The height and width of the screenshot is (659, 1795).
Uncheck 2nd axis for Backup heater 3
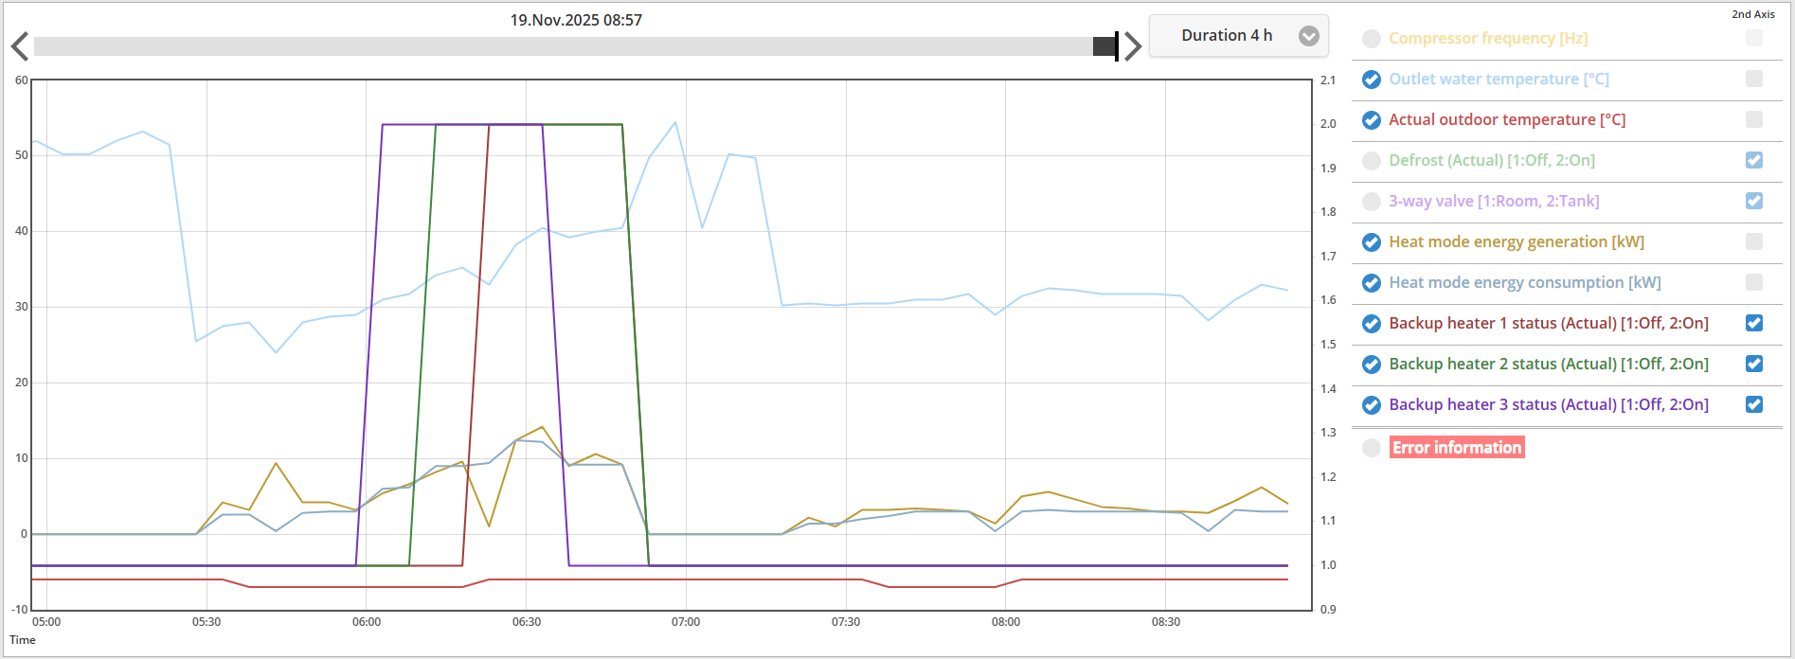pos(1753,404)
